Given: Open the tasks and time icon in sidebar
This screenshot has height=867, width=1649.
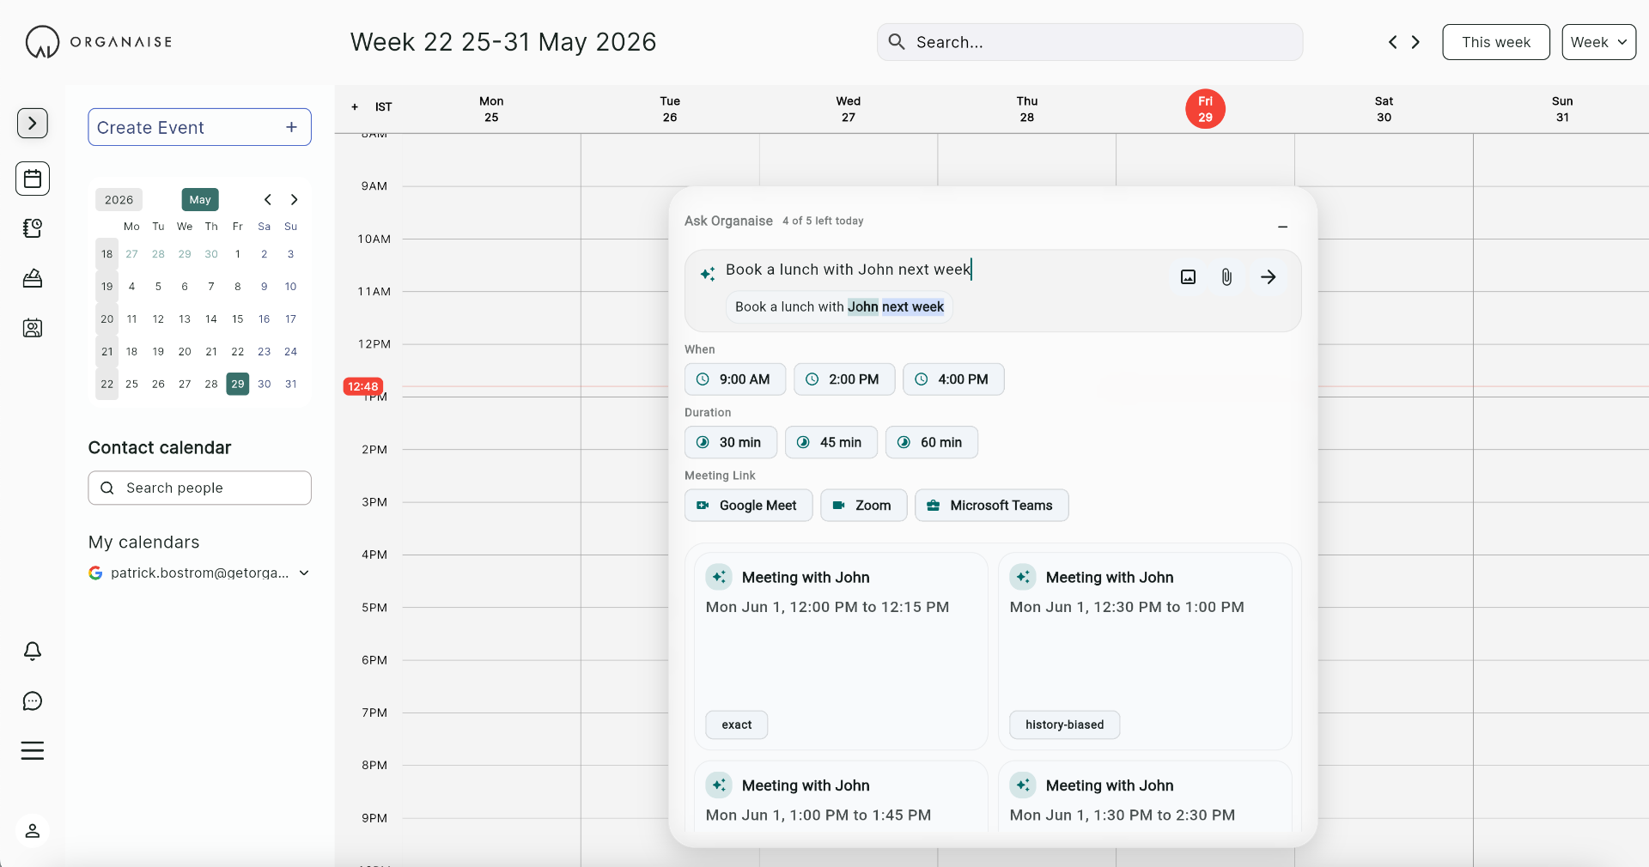Looking at the screenshot, I should [33, 228].
